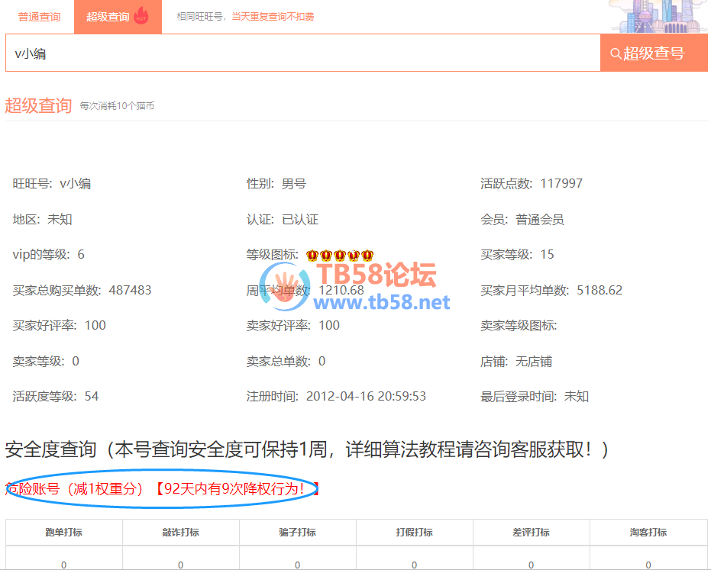Click the 骗子打标 column header
This screenshot has width=711, height=573.
[x=297, y=533]
